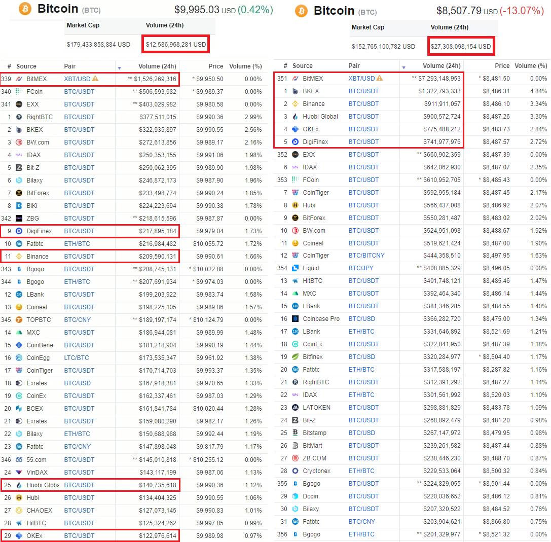Click RightBTC icon in left table row 1

coord(19,117)
